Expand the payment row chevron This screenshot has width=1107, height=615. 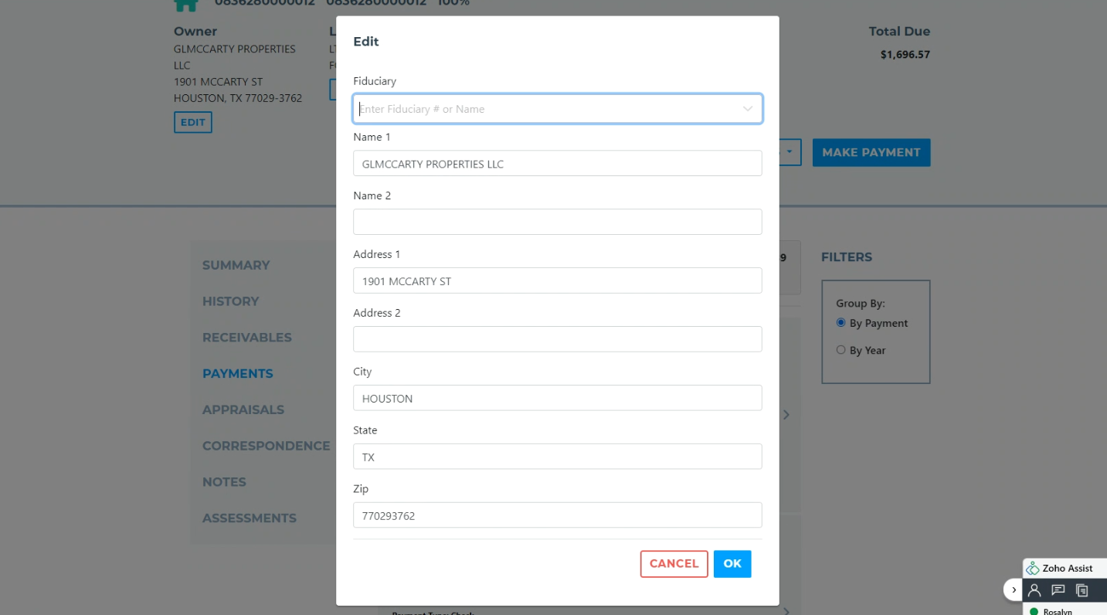coord(786,415)
